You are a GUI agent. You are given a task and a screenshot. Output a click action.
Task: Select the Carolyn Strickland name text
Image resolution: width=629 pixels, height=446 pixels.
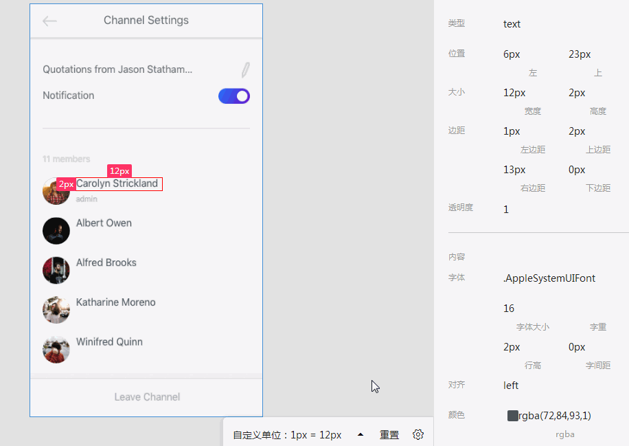click(117, 183)
